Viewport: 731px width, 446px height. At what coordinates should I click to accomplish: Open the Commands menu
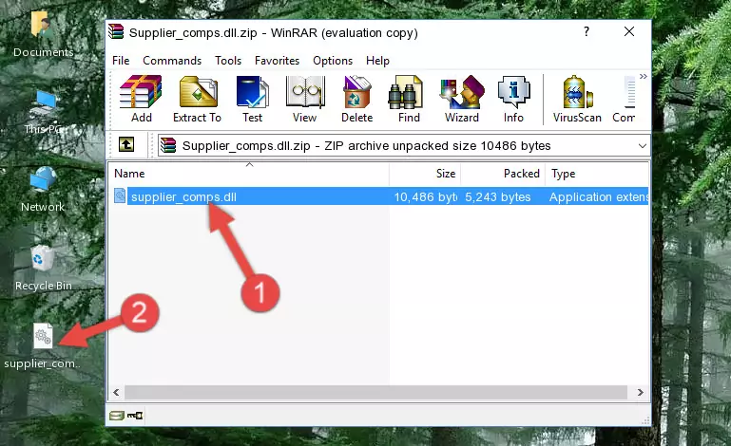tap(172, 61)
